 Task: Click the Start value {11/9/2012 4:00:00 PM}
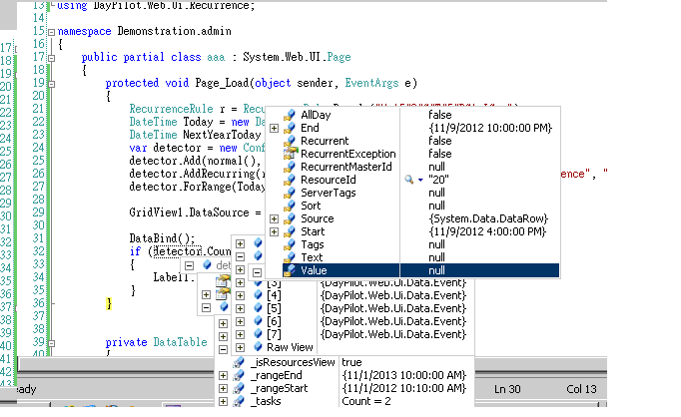(x=487, y=231)
